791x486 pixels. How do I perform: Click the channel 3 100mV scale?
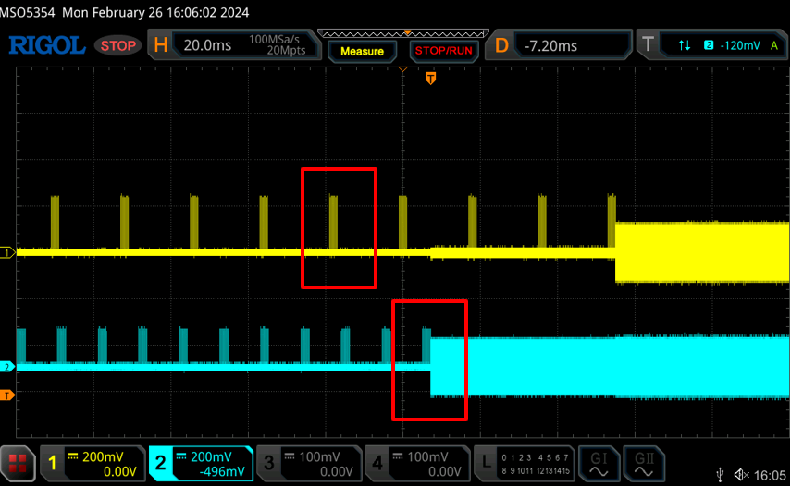click(x=319, y=456)
